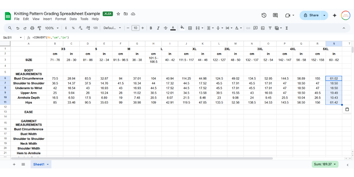Decrease decimal places

80,28
